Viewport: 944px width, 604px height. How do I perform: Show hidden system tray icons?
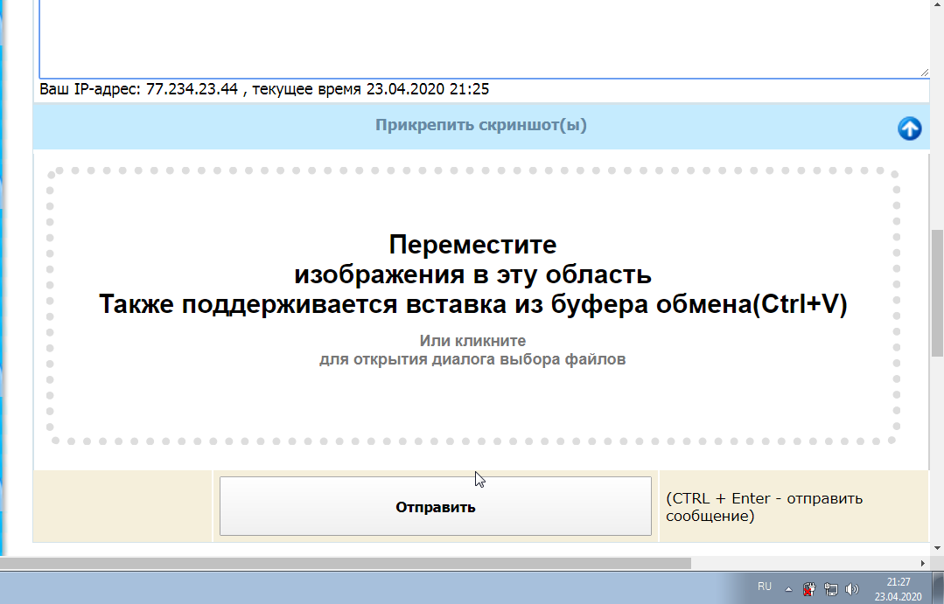(x=788, y=589)
